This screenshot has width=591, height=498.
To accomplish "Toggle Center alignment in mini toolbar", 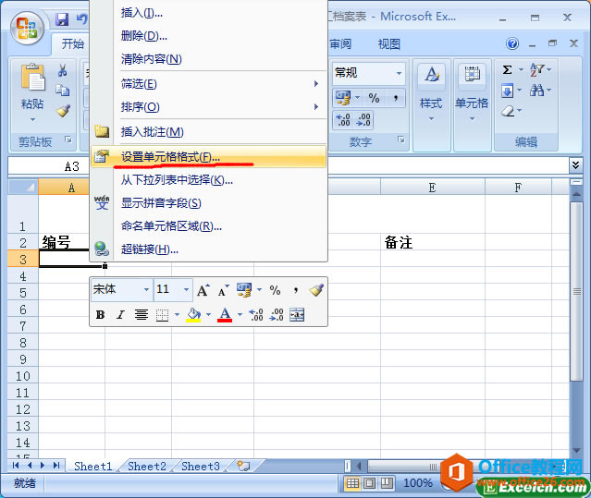I will (x=142, y=315).
